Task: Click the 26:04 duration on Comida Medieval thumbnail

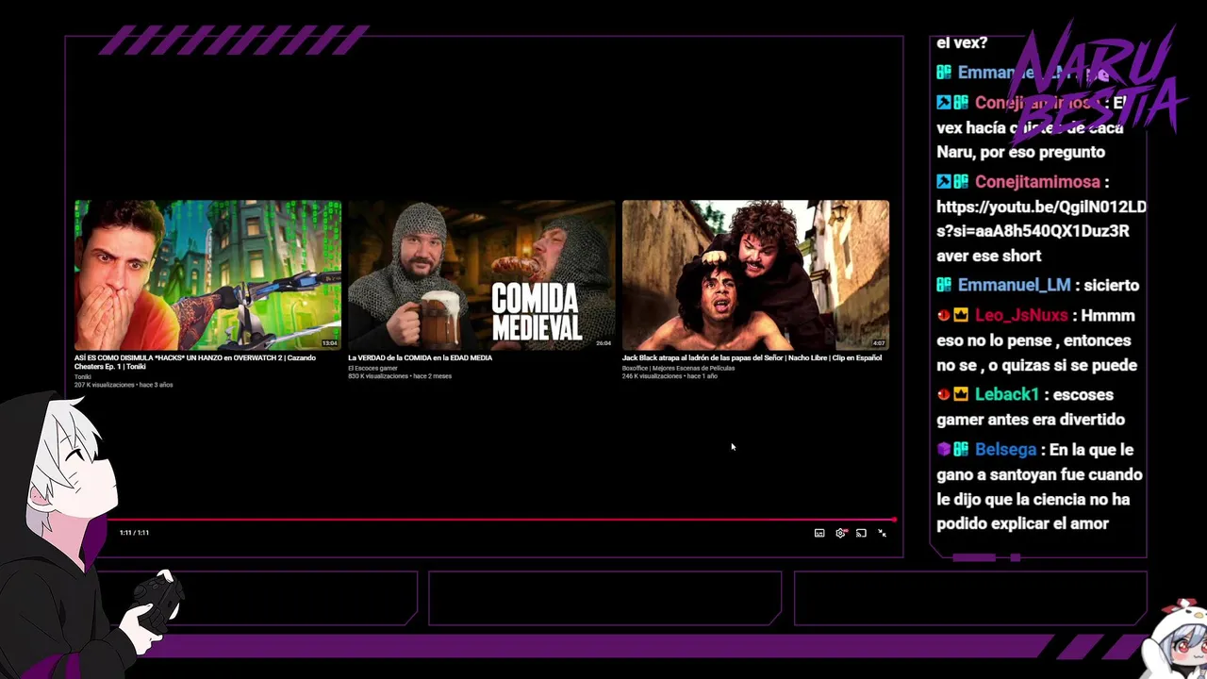Action: [603, 343]
